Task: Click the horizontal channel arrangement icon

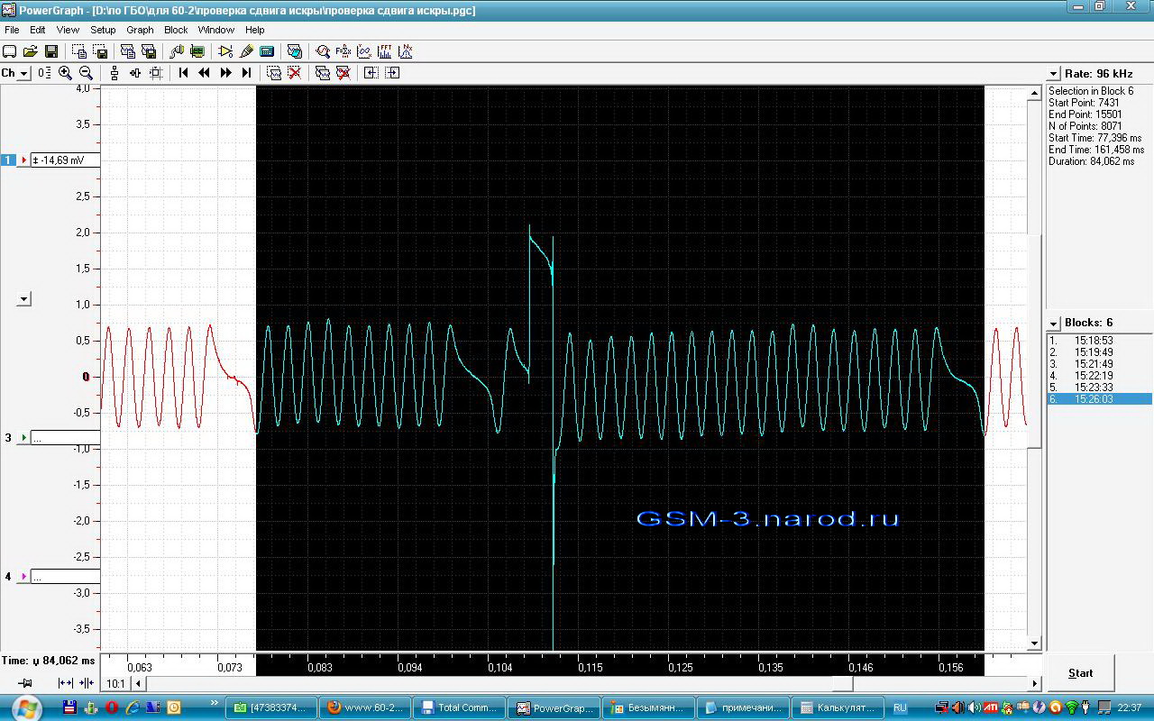Action: [135, 73]
